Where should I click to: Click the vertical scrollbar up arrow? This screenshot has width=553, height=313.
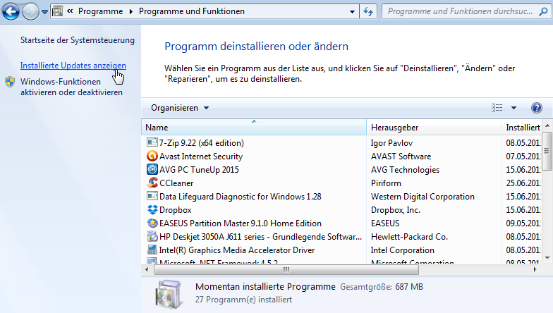(547, 125)
